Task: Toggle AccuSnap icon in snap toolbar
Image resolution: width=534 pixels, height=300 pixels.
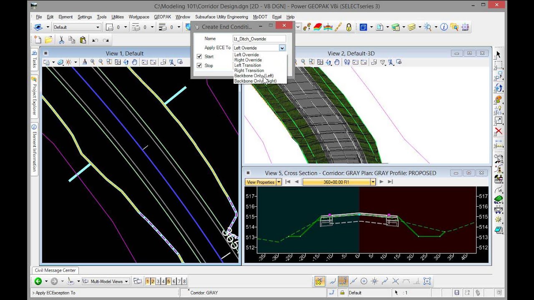Action: coord(319,281)
